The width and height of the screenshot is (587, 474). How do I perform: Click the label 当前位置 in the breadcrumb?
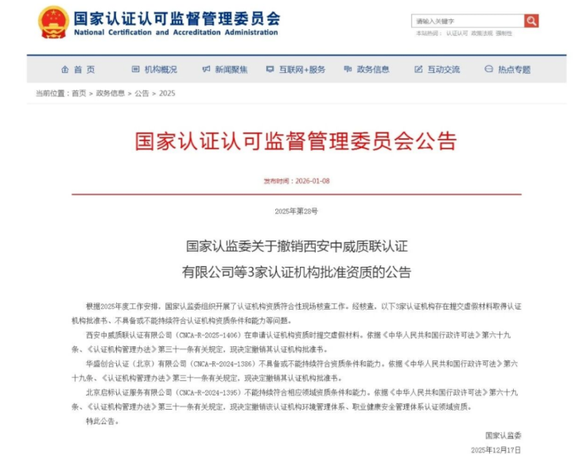pos(51,94)
